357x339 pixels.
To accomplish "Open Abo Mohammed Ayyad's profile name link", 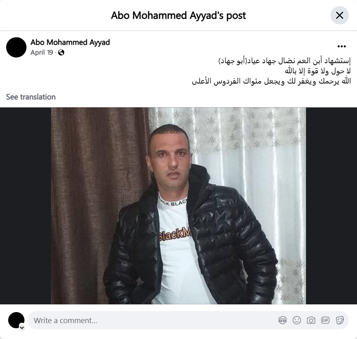I will pyautogui.click(x=70, y=42).
